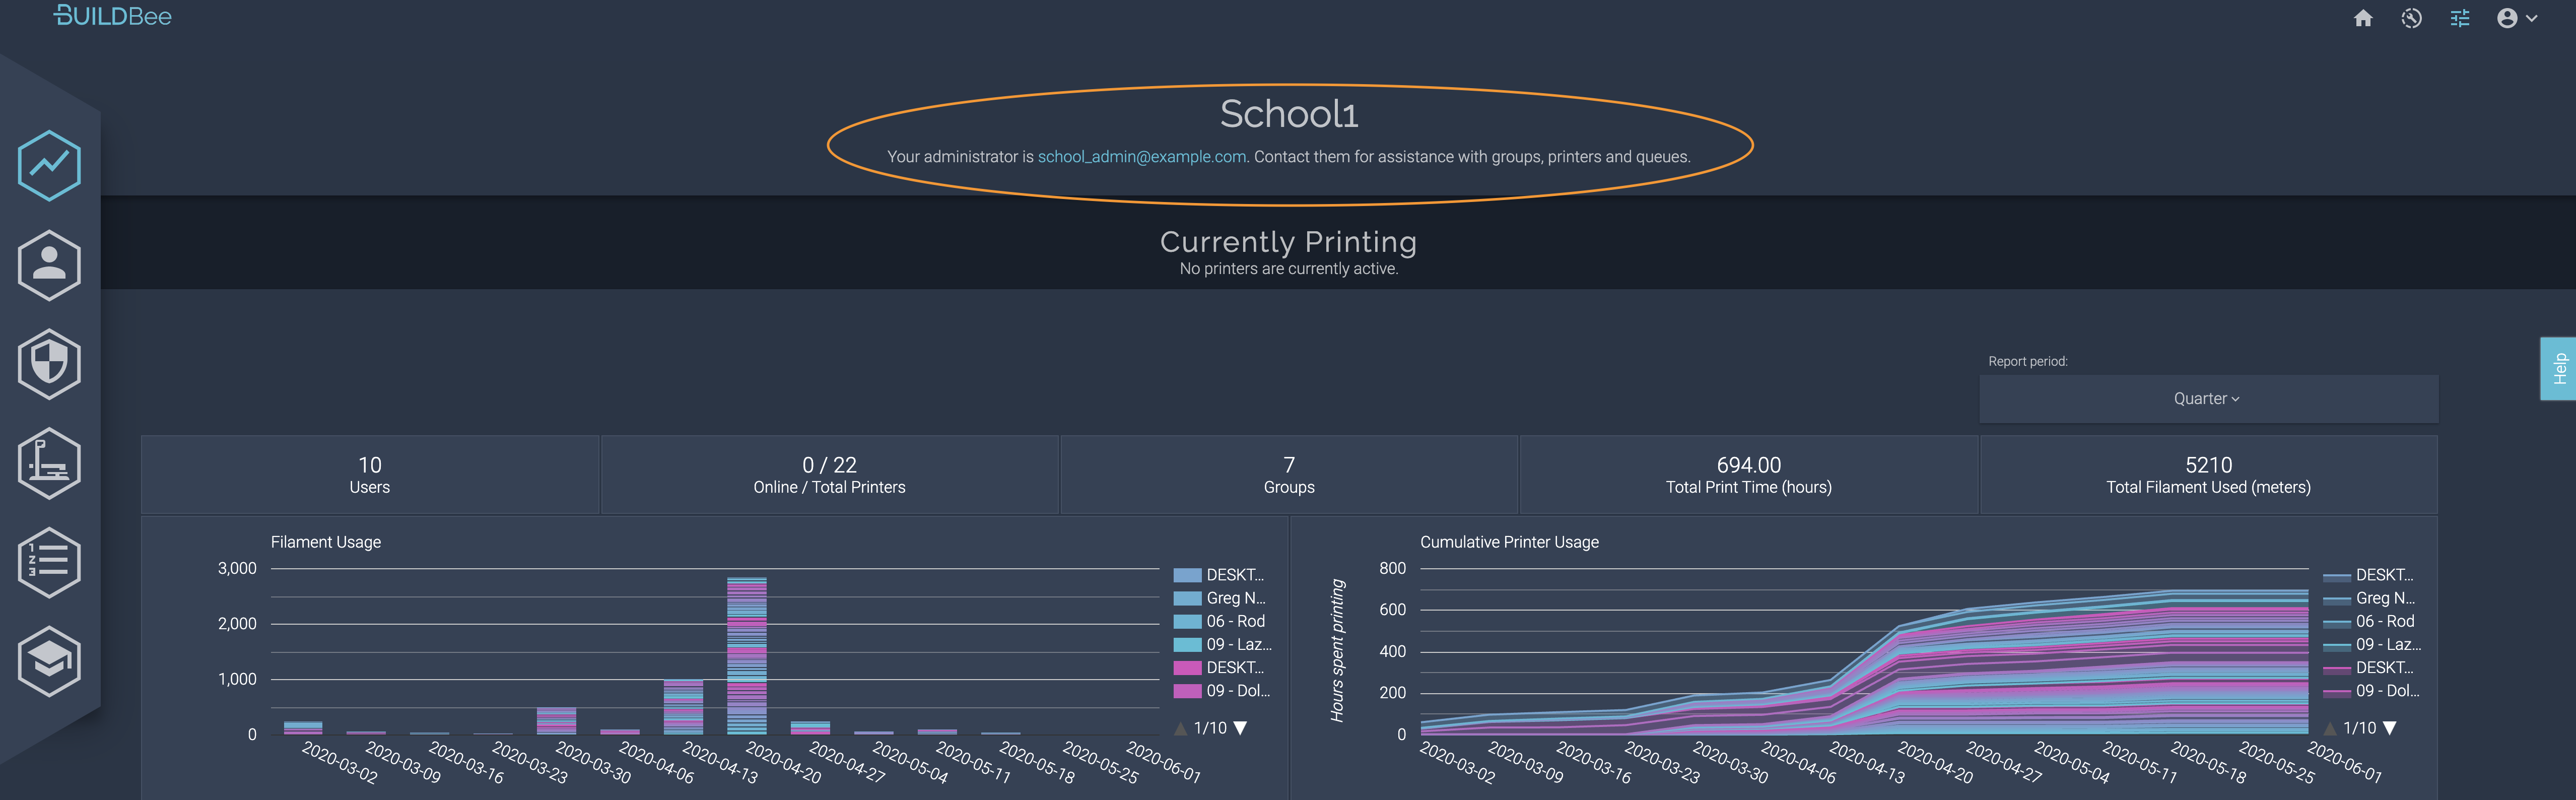Click the BUILDBee logo

click(112, 16)
